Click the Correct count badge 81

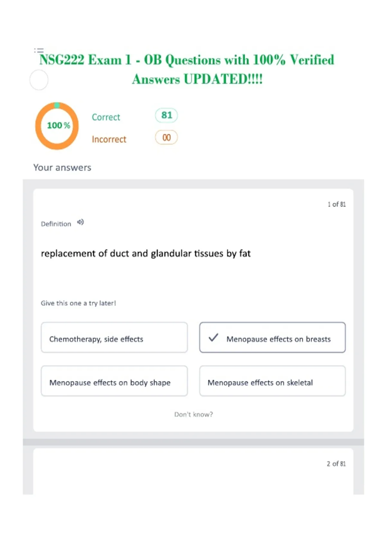pyautogui.click(x=166, y=115)
